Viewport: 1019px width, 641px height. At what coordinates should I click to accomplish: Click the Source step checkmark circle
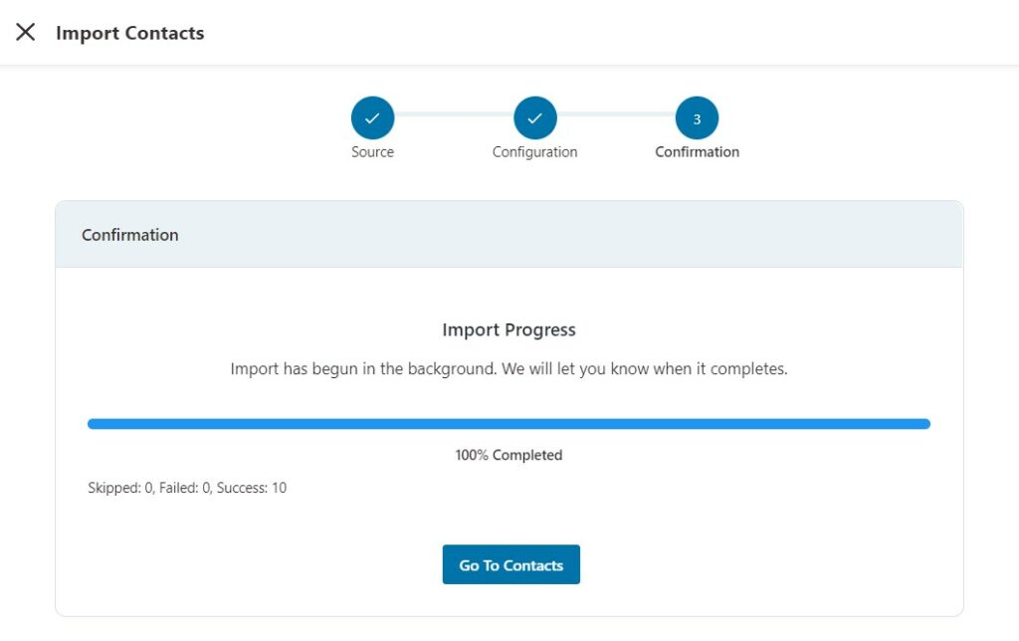(372, 117)
